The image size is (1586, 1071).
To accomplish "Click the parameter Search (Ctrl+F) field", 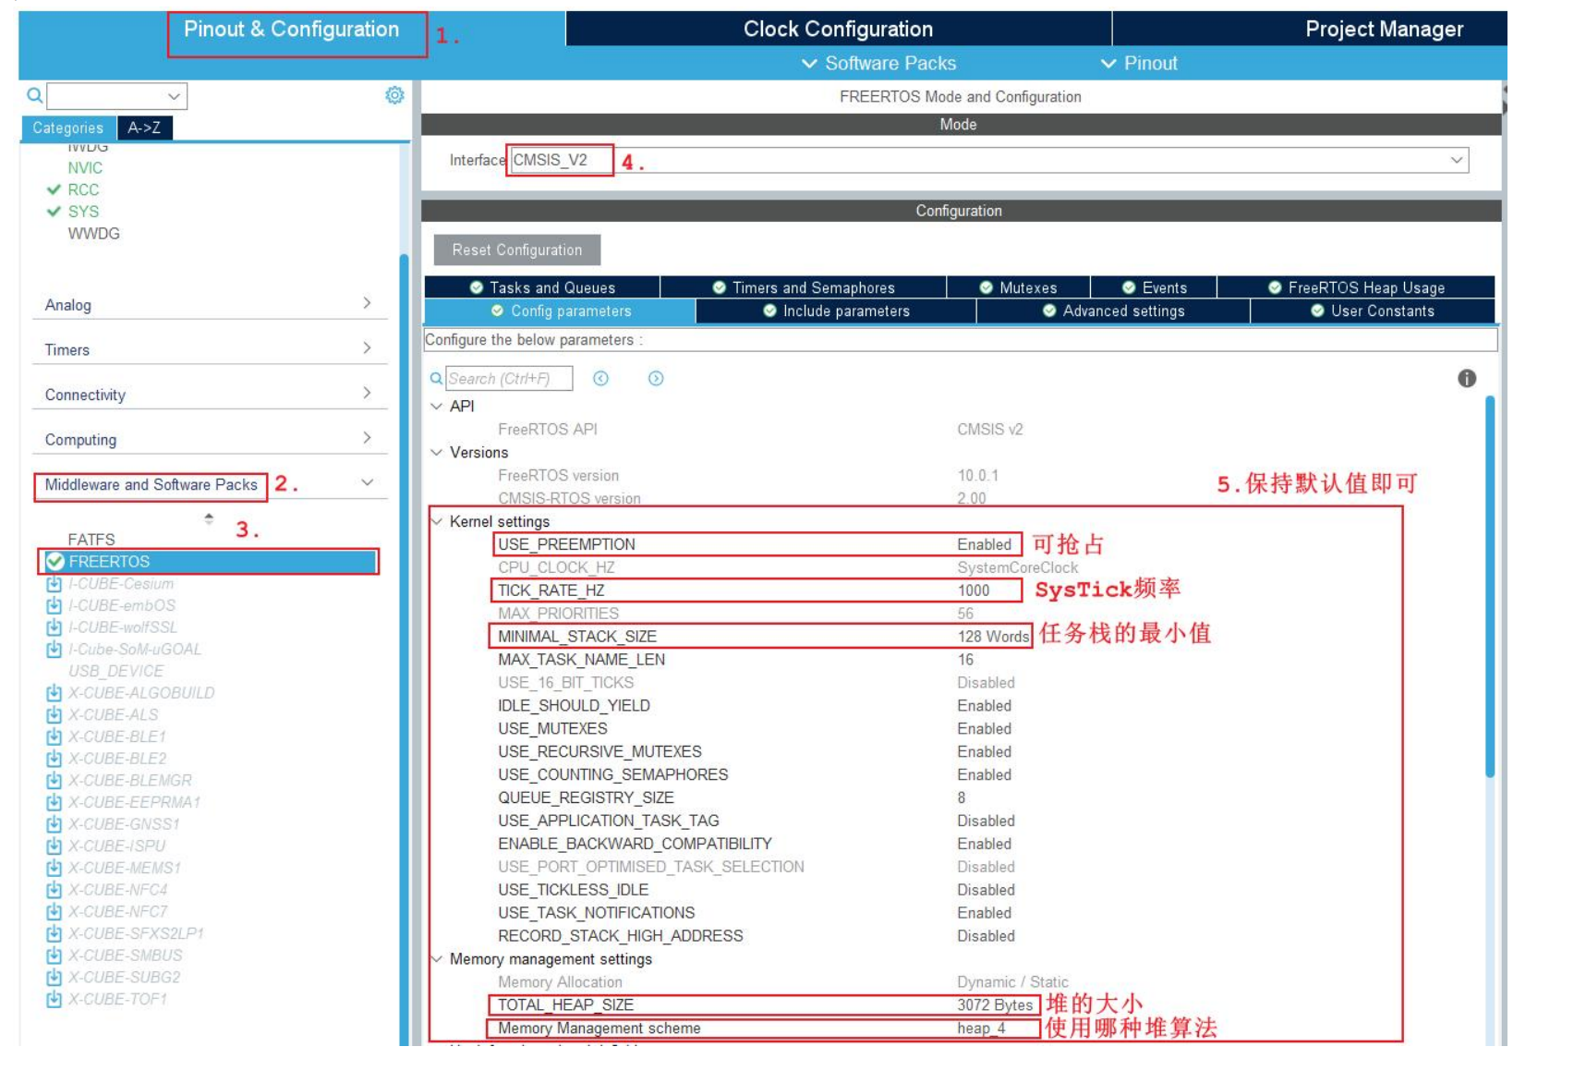I will pyautogui.click(x=509, y=378).
